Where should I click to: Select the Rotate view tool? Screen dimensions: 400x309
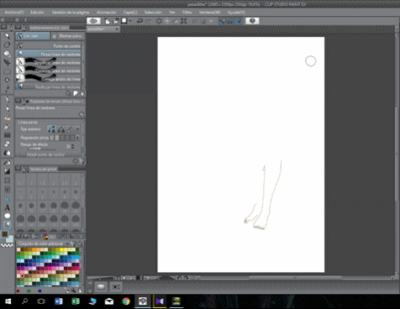click(7, 45)
